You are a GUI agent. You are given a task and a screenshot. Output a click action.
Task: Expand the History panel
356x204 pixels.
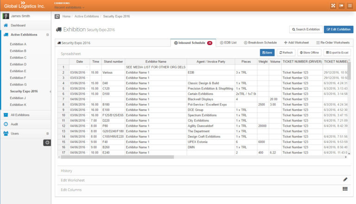[x=66, y=171]
